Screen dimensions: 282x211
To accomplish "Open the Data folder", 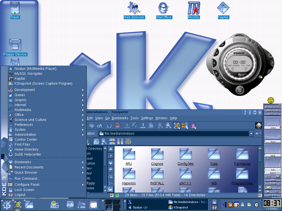I will 214,157.
